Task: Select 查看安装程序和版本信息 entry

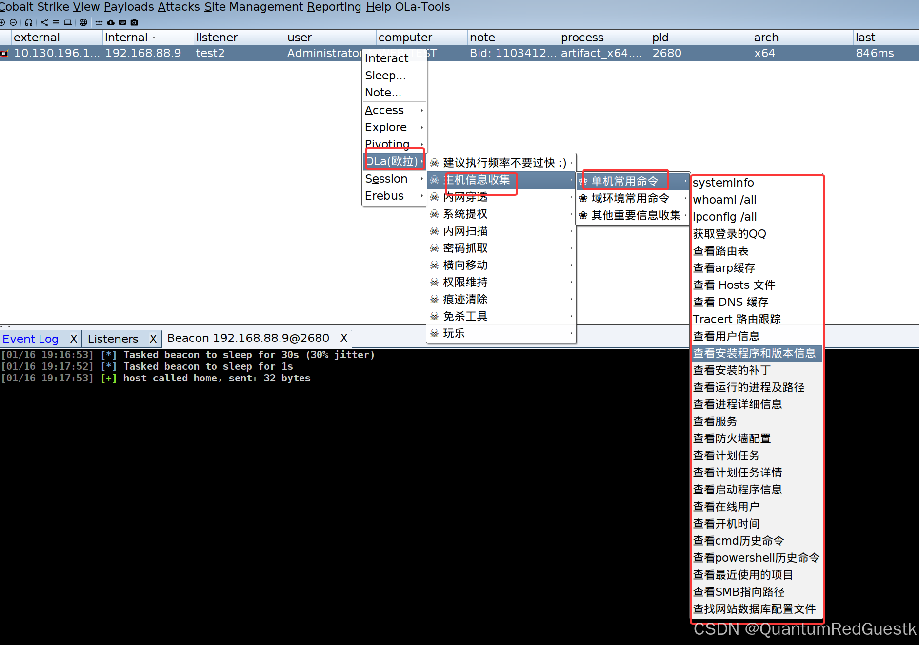Action: pos(757,353)
